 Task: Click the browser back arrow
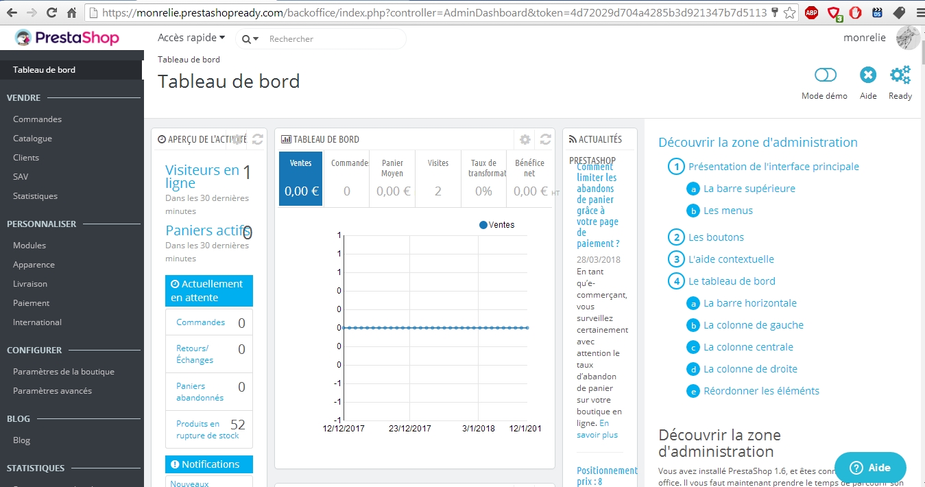click(x=12, y=12)
